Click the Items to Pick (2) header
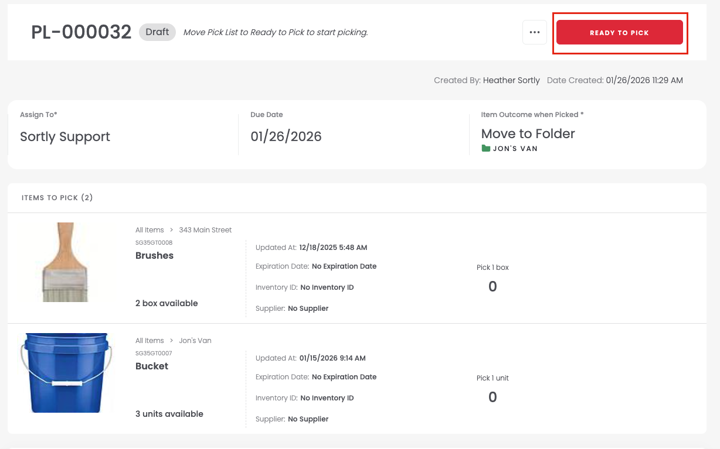The height and width of the screenshot is (449, 720). (57, 198)
